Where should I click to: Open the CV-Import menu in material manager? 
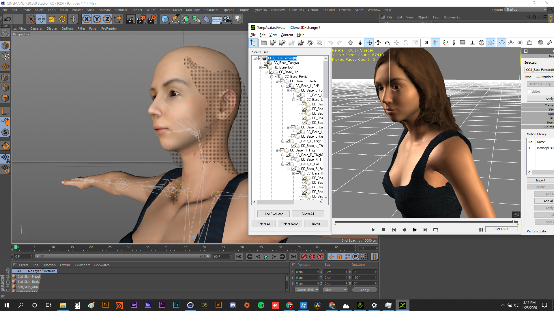pos(82,265)
